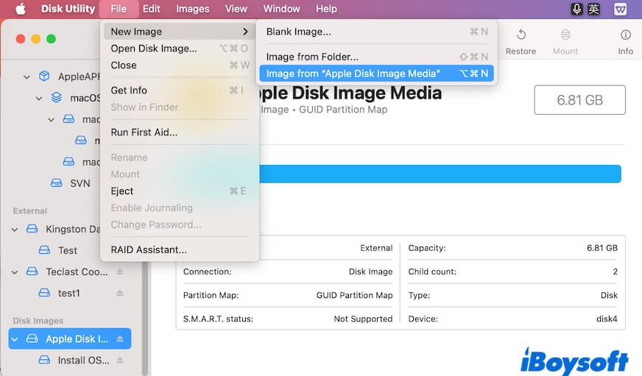Screen dimensions: 642x376
Task: Click the Info toolbar icon
Action: click(625, 35)
